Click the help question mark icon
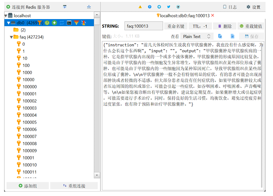This screenshot has width=273, height=196. point(150,7)
